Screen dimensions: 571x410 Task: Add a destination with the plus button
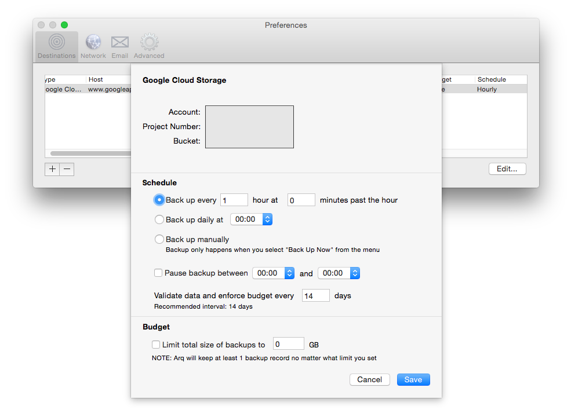[52, 169]
